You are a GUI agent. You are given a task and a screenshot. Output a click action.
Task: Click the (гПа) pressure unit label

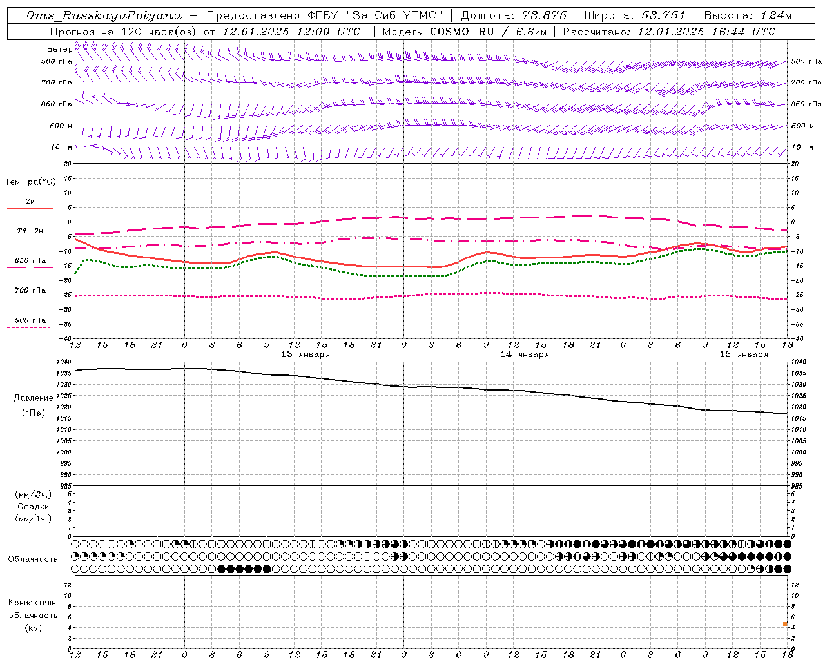tap(34, 413)
